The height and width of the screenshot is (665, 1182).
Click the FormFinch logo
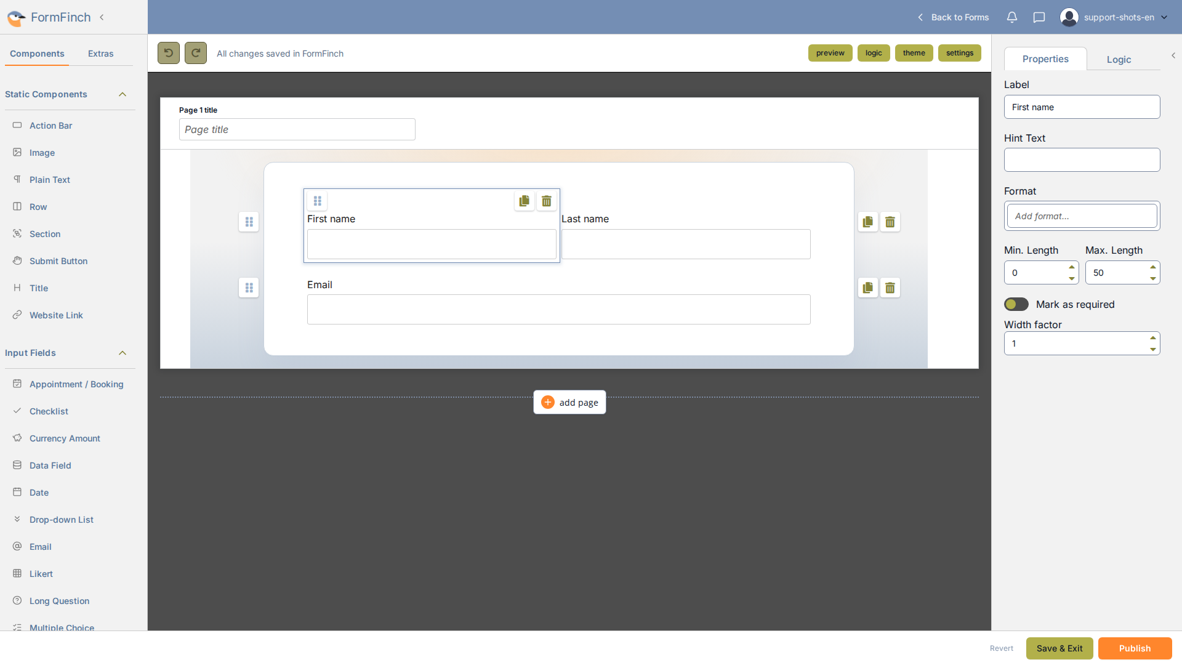point(49,17)
